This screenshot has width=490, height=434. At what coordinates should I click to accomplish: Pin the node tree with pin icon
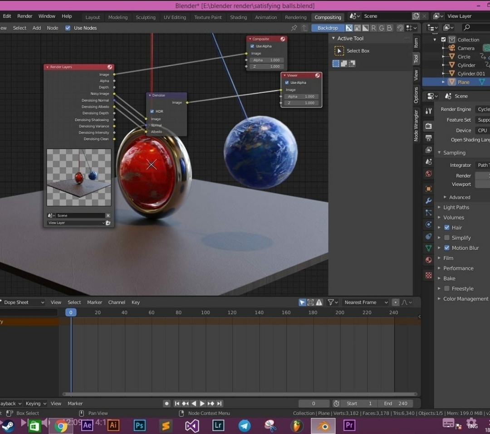[294, 28]
